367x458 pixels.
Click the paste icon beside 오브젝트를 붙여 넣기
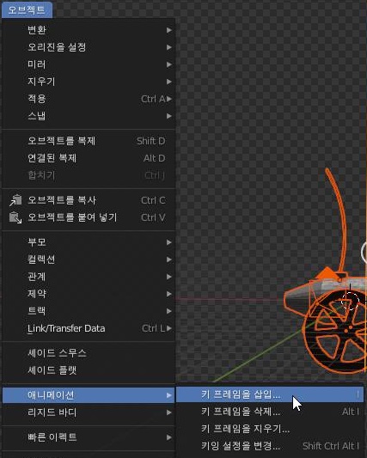[15, 217]
